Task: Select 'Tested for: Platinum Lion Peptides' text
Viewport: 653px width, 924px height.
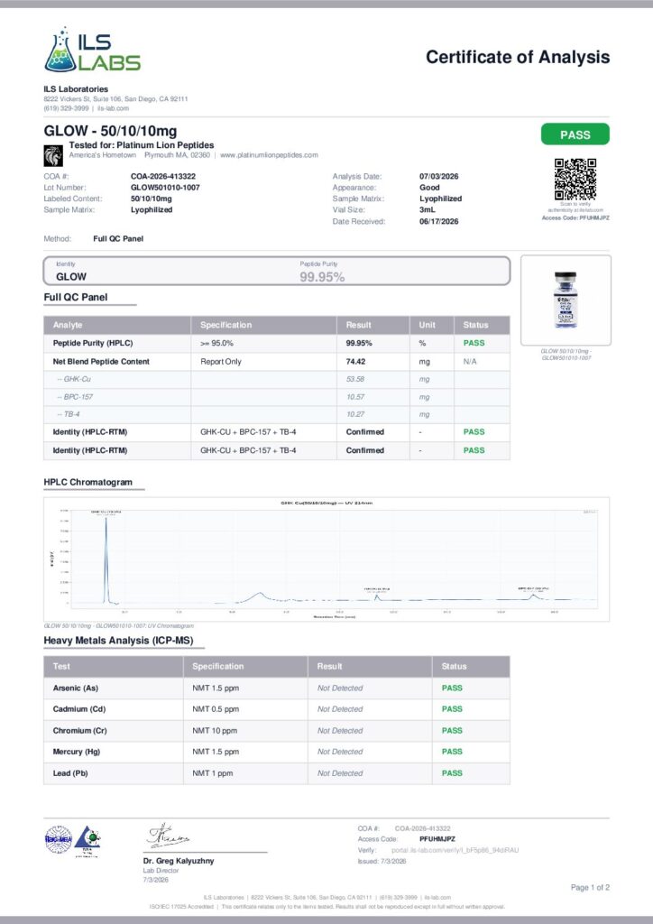Action: pos(142,145)
